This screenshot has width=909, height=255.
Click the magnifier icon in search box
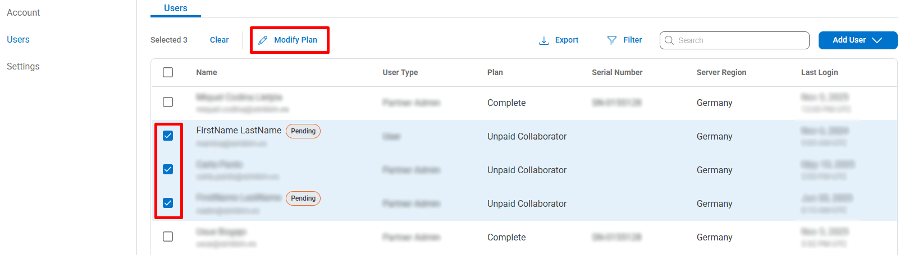coord(669,40)
